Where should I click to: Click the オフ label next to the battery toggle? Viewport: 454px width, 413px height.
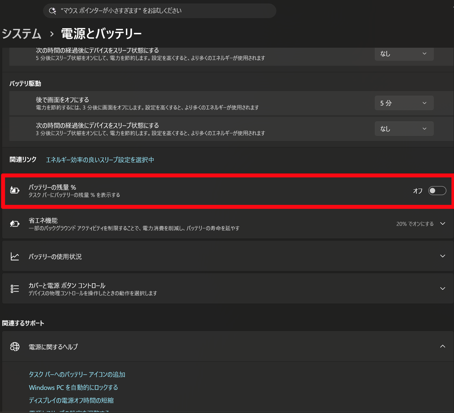click(418, 191)
